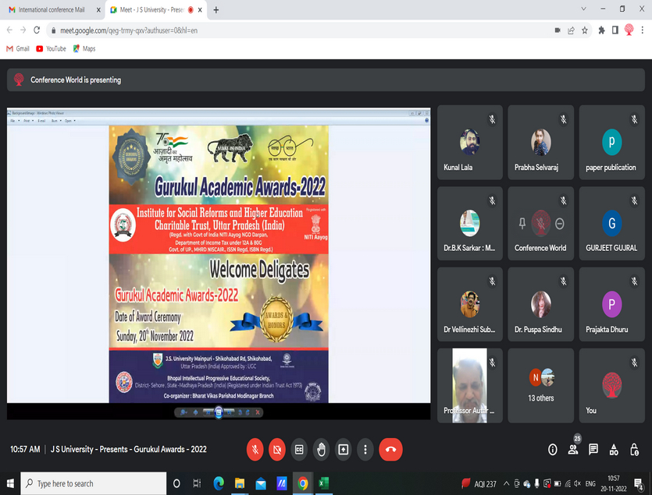Click the taskbar search box
Image resolution: width=652 pixels, height=495 pixels.
94,483
